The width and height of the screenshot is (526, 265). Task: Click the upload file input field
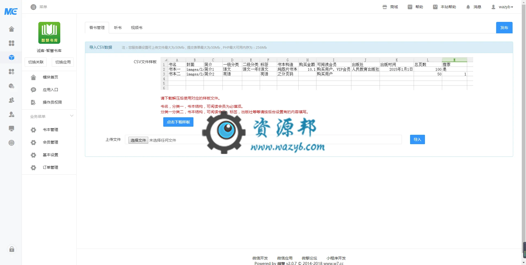[x=263, y=139]
